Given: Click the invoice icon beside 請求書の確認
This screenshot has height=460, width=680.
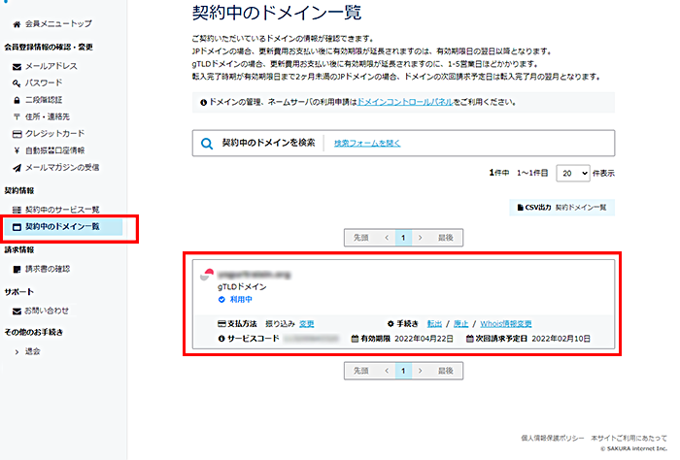Looking at the screenshot, I should tap(17, 270).
